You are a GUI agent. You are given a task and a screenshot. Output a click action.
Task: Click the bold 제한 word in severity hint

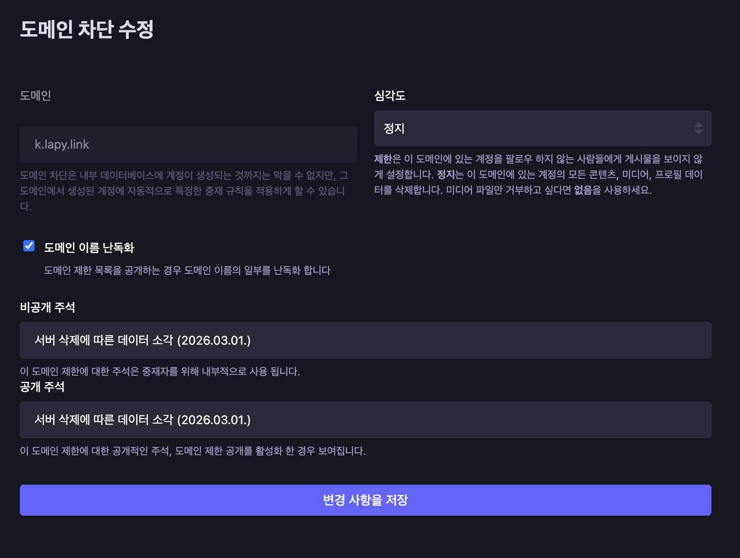coord(383,159)
